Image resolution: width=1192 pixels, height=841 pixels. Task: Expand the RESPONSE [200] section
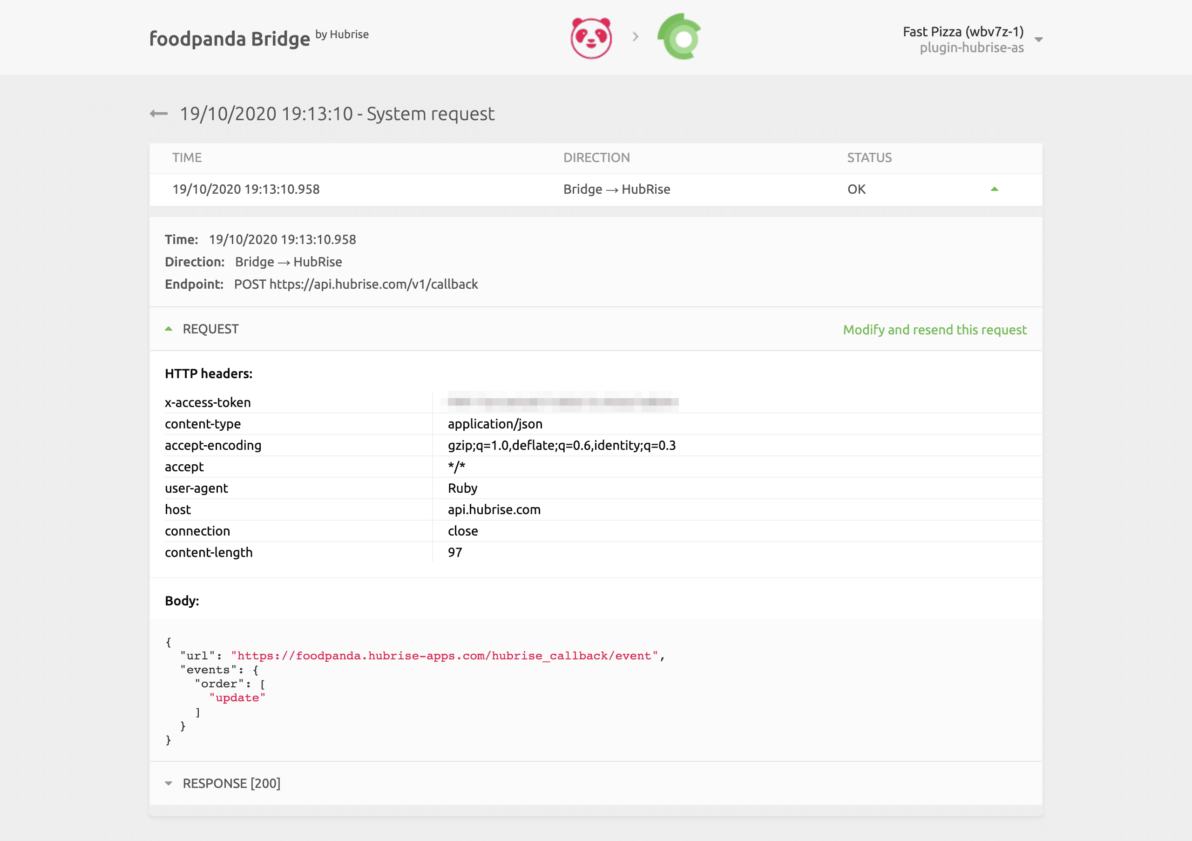pos(168,783)
